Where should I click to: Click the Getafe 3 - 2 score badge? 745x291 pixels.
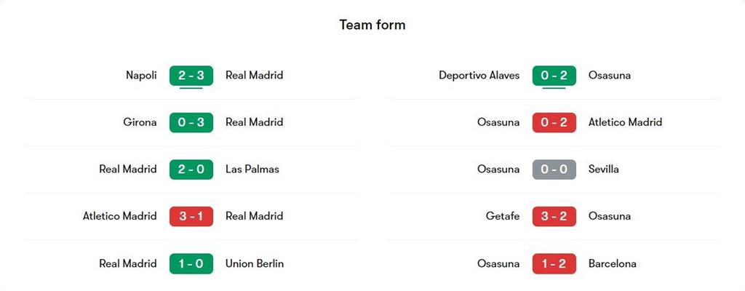tap(554, 216)
